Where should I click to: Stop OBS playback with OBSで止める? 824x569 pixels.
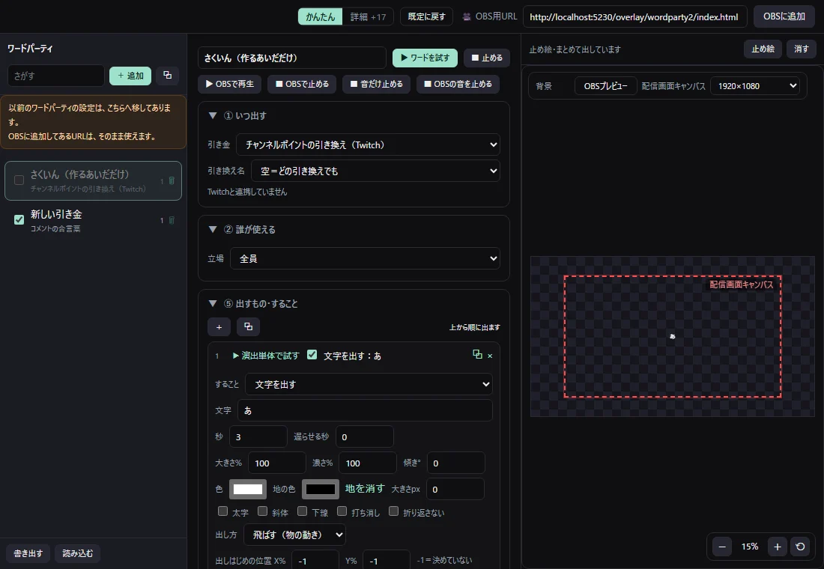[302, 84]
